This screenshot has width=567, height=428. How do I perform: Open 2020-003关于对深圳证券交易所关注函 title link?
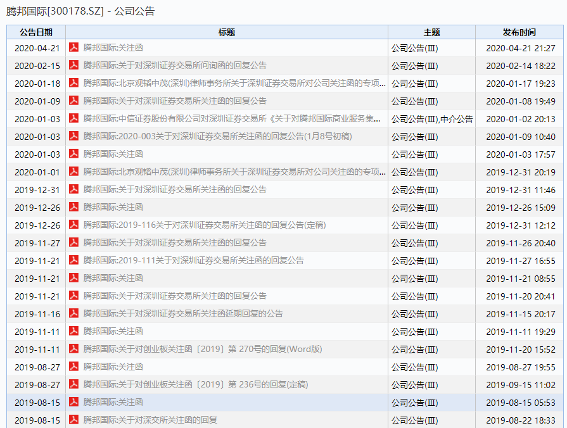pyautogui.click(x=217, y=136)
